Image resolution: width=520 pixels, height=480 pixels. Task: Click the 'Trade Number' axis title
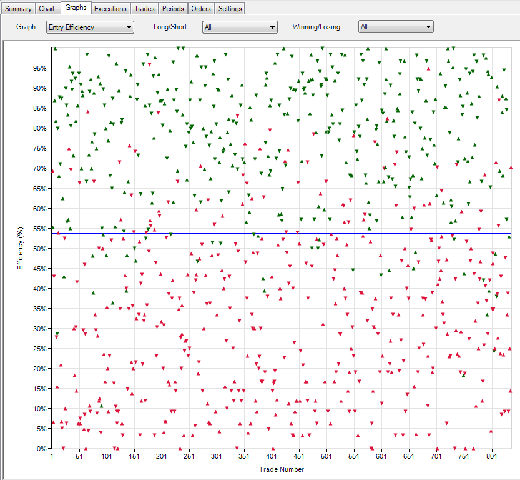click(281, 469)
